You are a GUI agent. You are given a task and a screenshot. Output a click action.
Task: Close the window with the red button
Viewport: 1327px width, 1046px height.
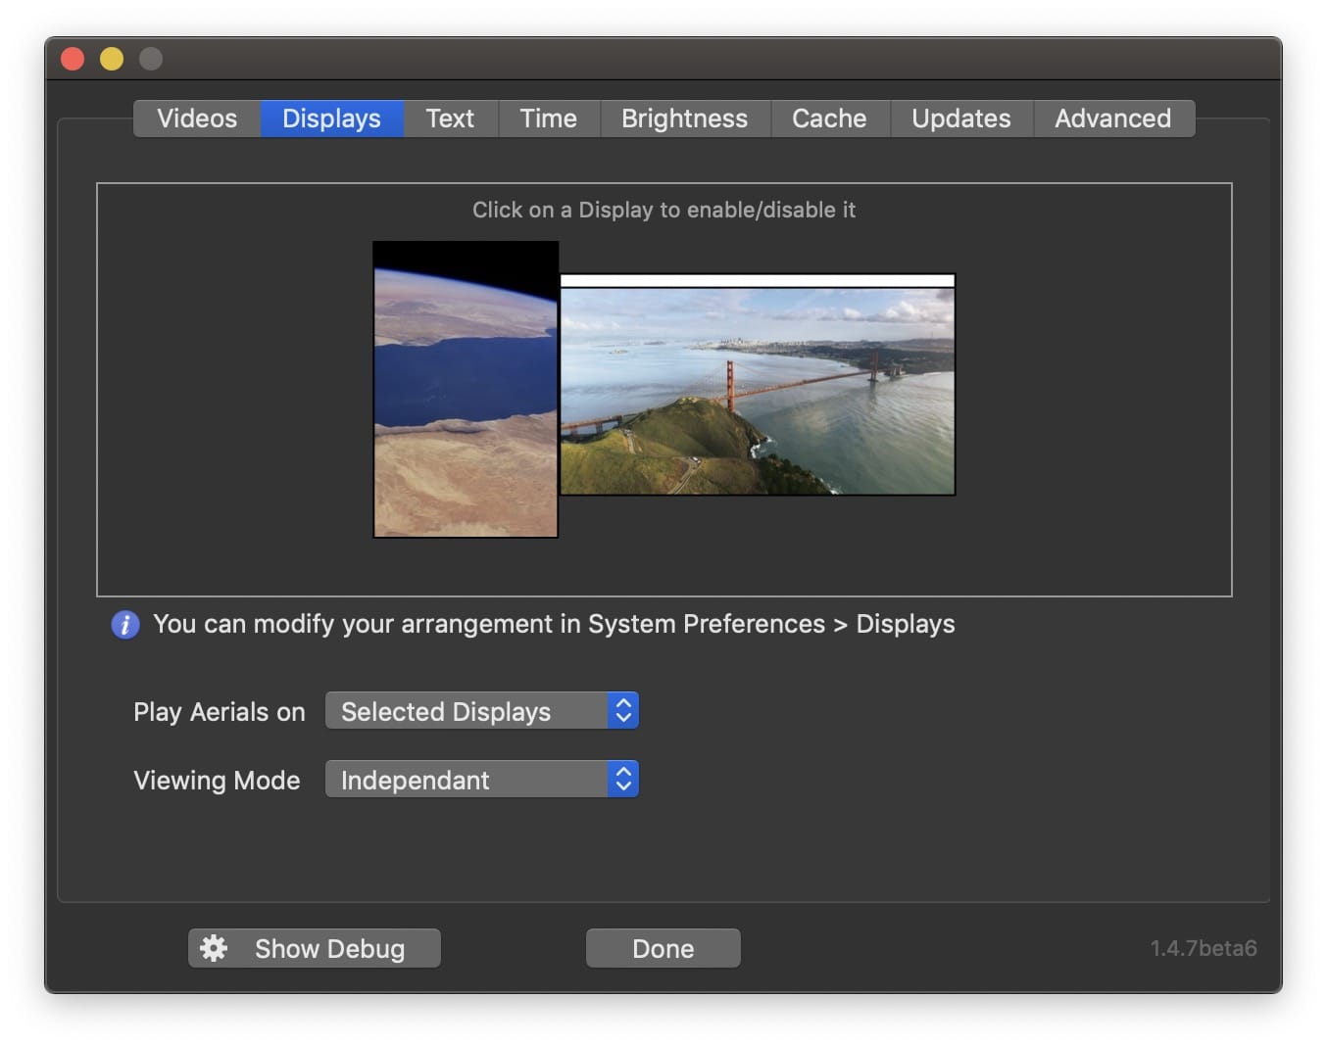[x=73, y=59]
